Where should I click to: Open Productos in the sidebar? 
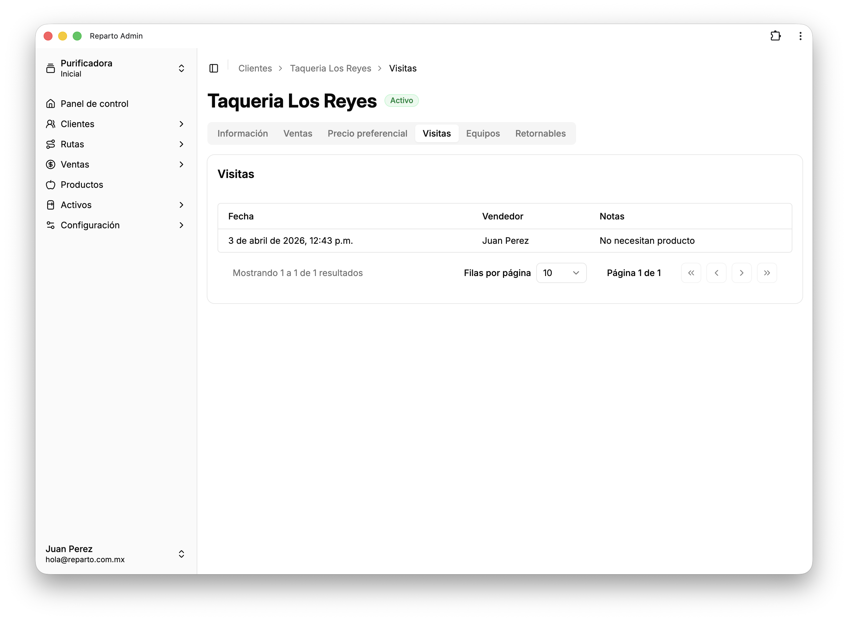click(116, 185)
